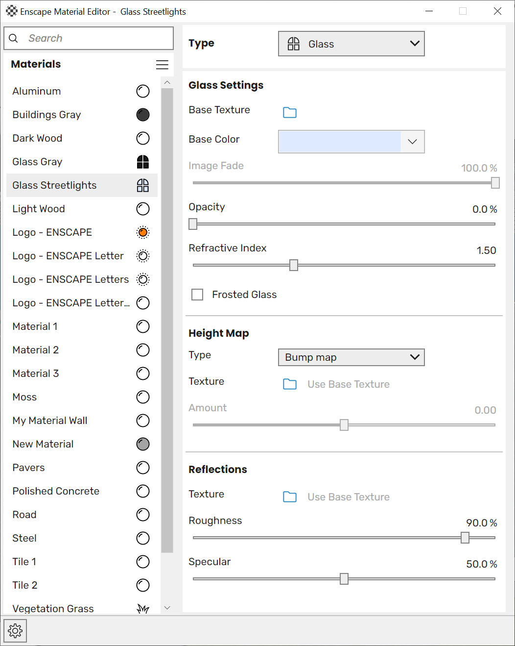Expand the Base Color dropdown arrow
Image resolution: width=515 pixels, height=646 pixels.
(x=412, y=142)
